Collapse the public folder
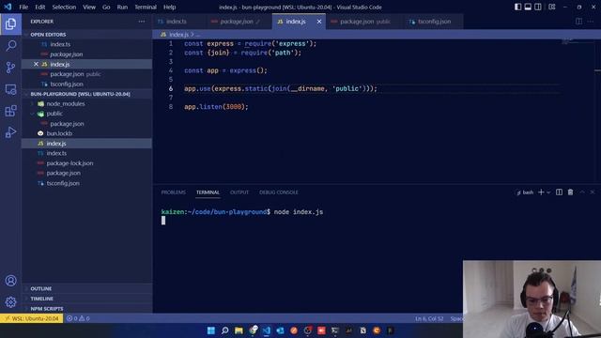 pos(87,114)
